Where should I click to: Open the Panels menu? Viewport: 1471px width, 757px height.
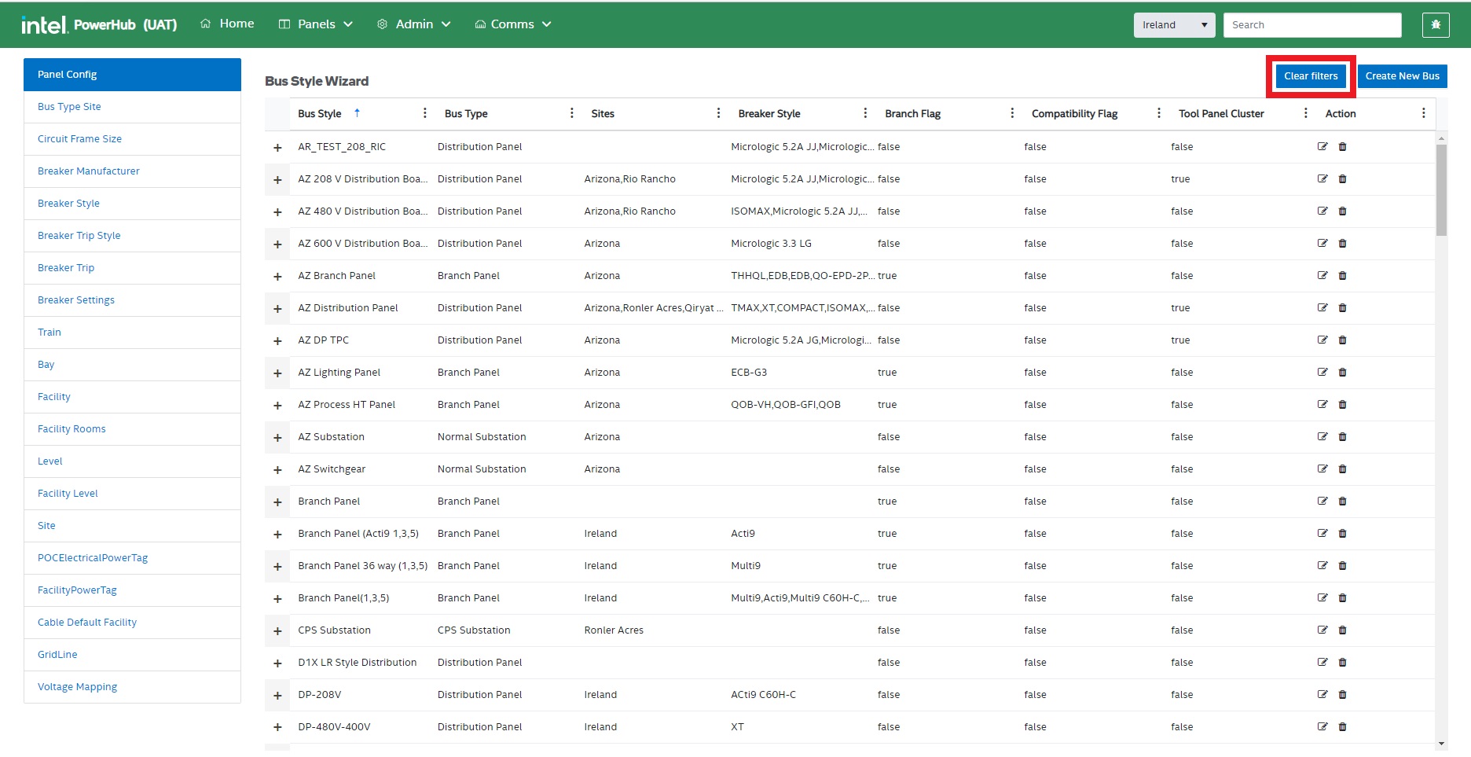coord(316,24)
